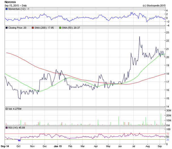
Task: Click the 'May' x-axis label
Action: [108, 146]
